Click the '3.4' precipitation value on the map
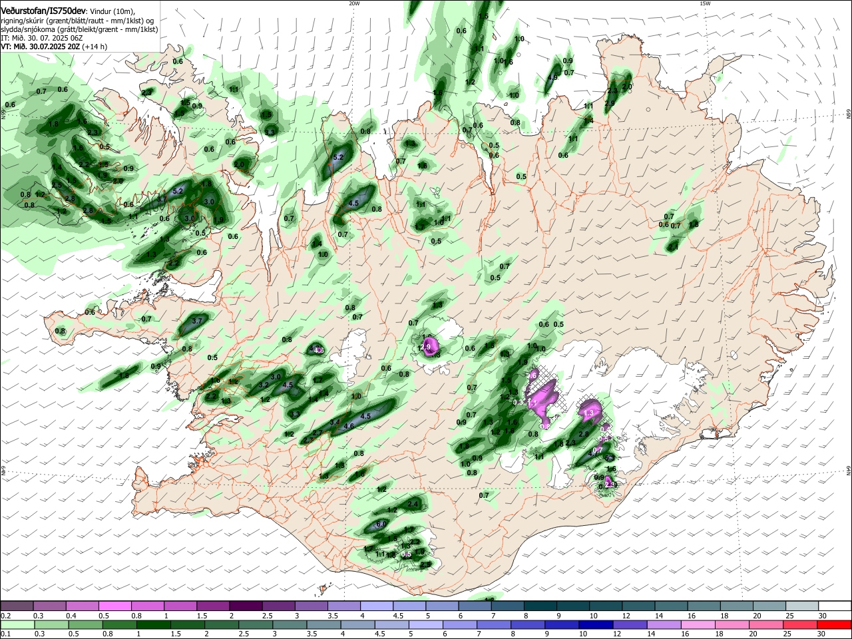 tap(335, 423)
